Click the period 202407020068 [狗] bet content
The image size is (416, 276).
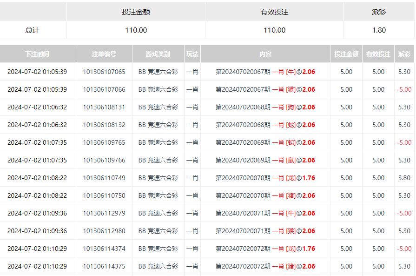pyautogui.click(x=265, y=107)
